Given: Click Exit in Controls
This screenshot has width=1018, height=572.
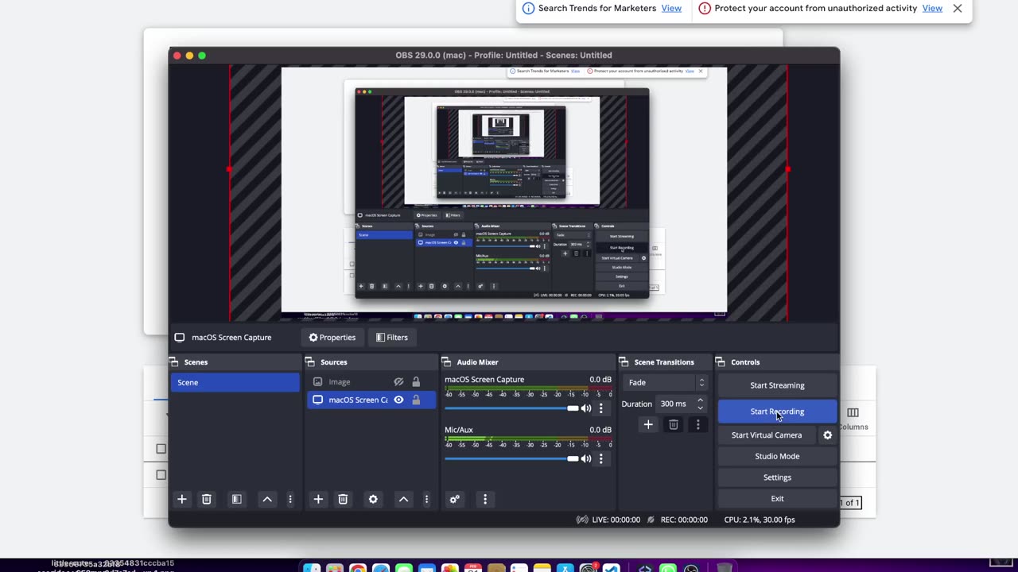Looking at the screenshot, I should 777,499.
